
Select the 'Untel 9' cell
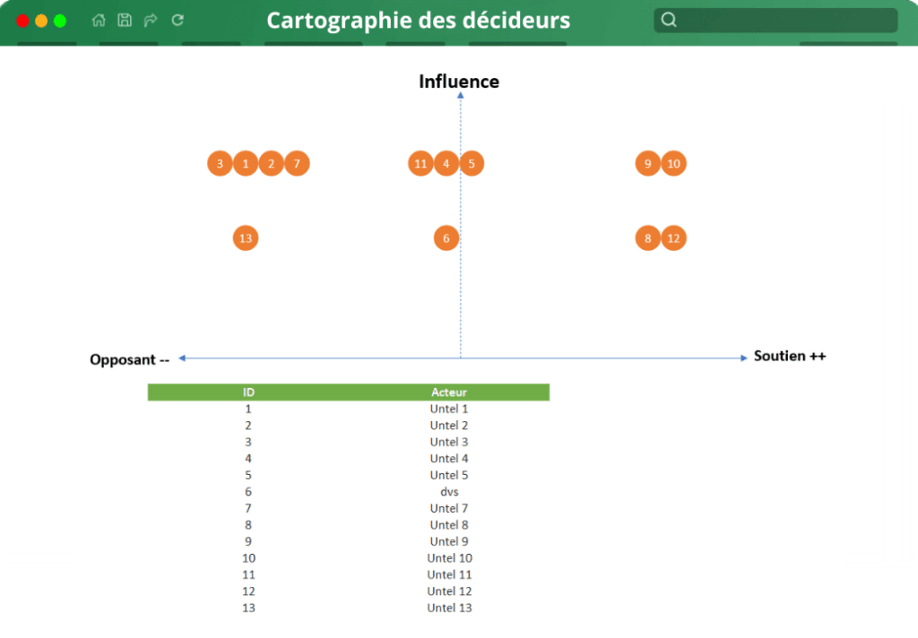click(x=449, y=541)
